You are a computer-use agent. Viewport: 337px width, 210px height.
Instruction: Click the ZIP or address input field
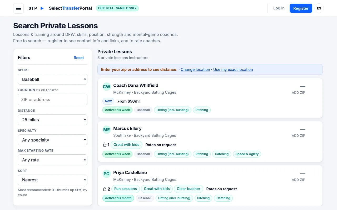click(x=53, y=99)
